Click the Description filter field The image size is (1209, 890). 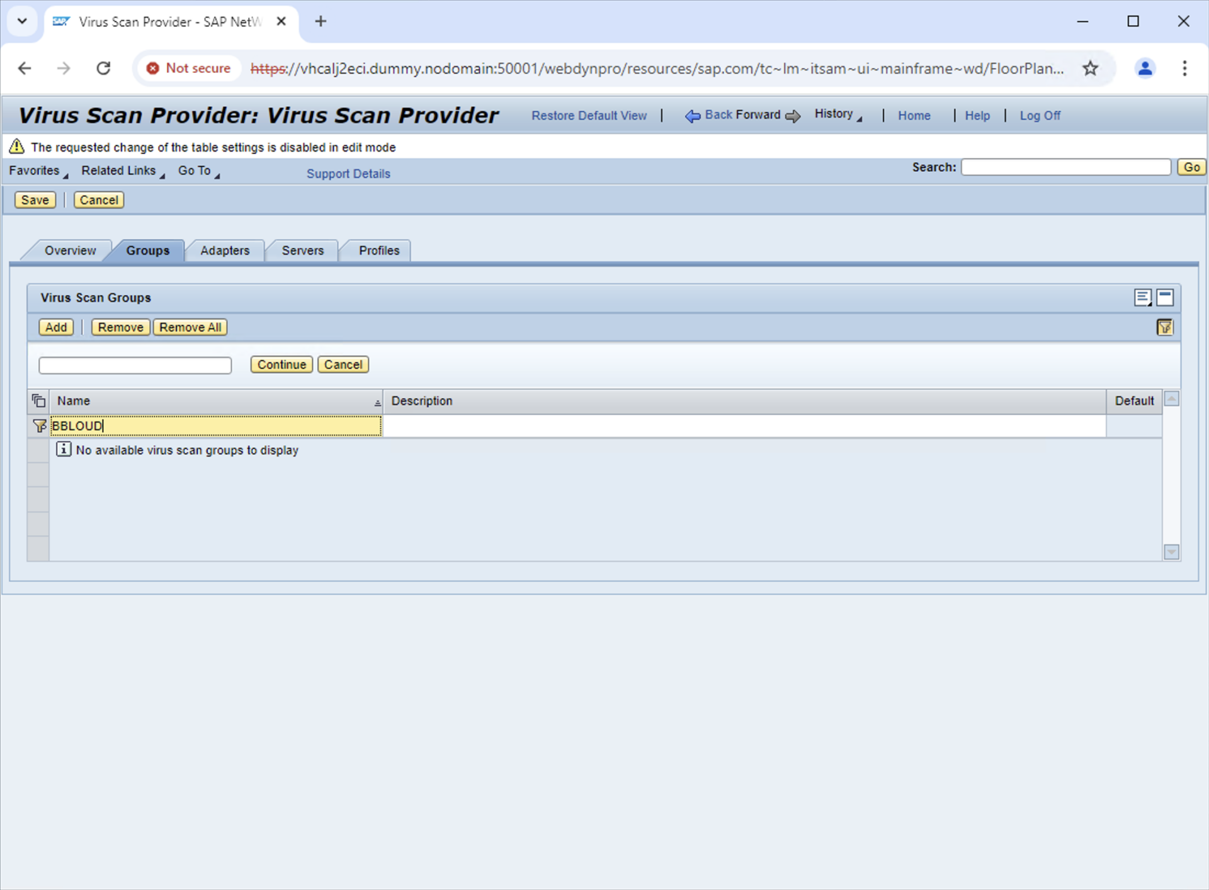744,426
